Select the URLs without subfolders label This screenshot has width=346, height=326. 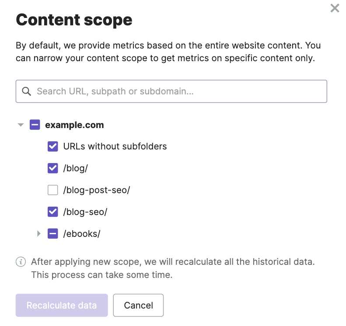coord(115,146)
